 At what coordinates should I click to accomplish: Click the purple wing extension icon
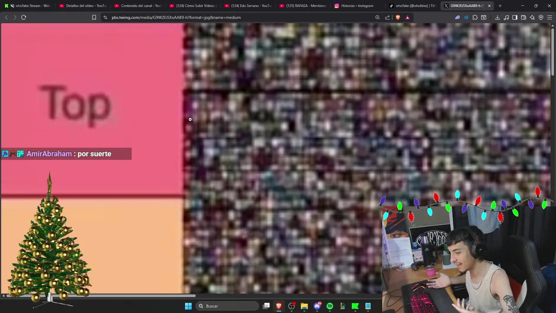[457, 17]
